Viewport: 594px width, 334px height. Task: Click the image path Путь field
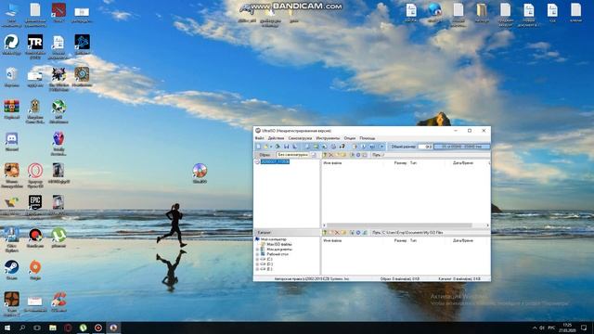click(430, 155)
